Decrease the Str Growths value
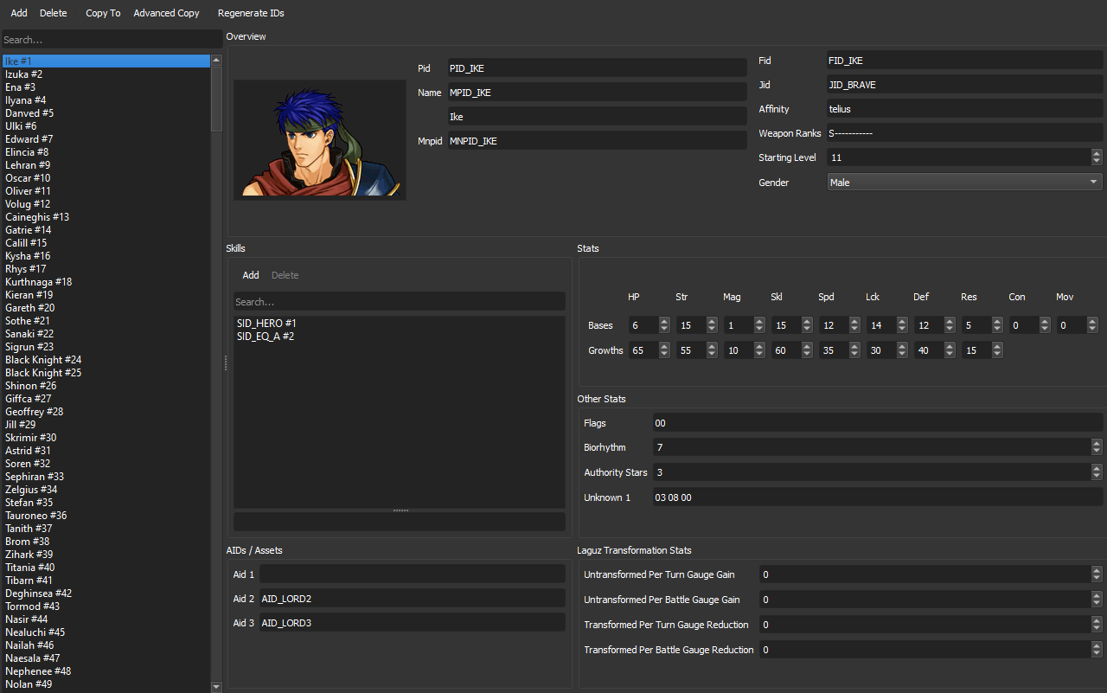 click(712, 354)
